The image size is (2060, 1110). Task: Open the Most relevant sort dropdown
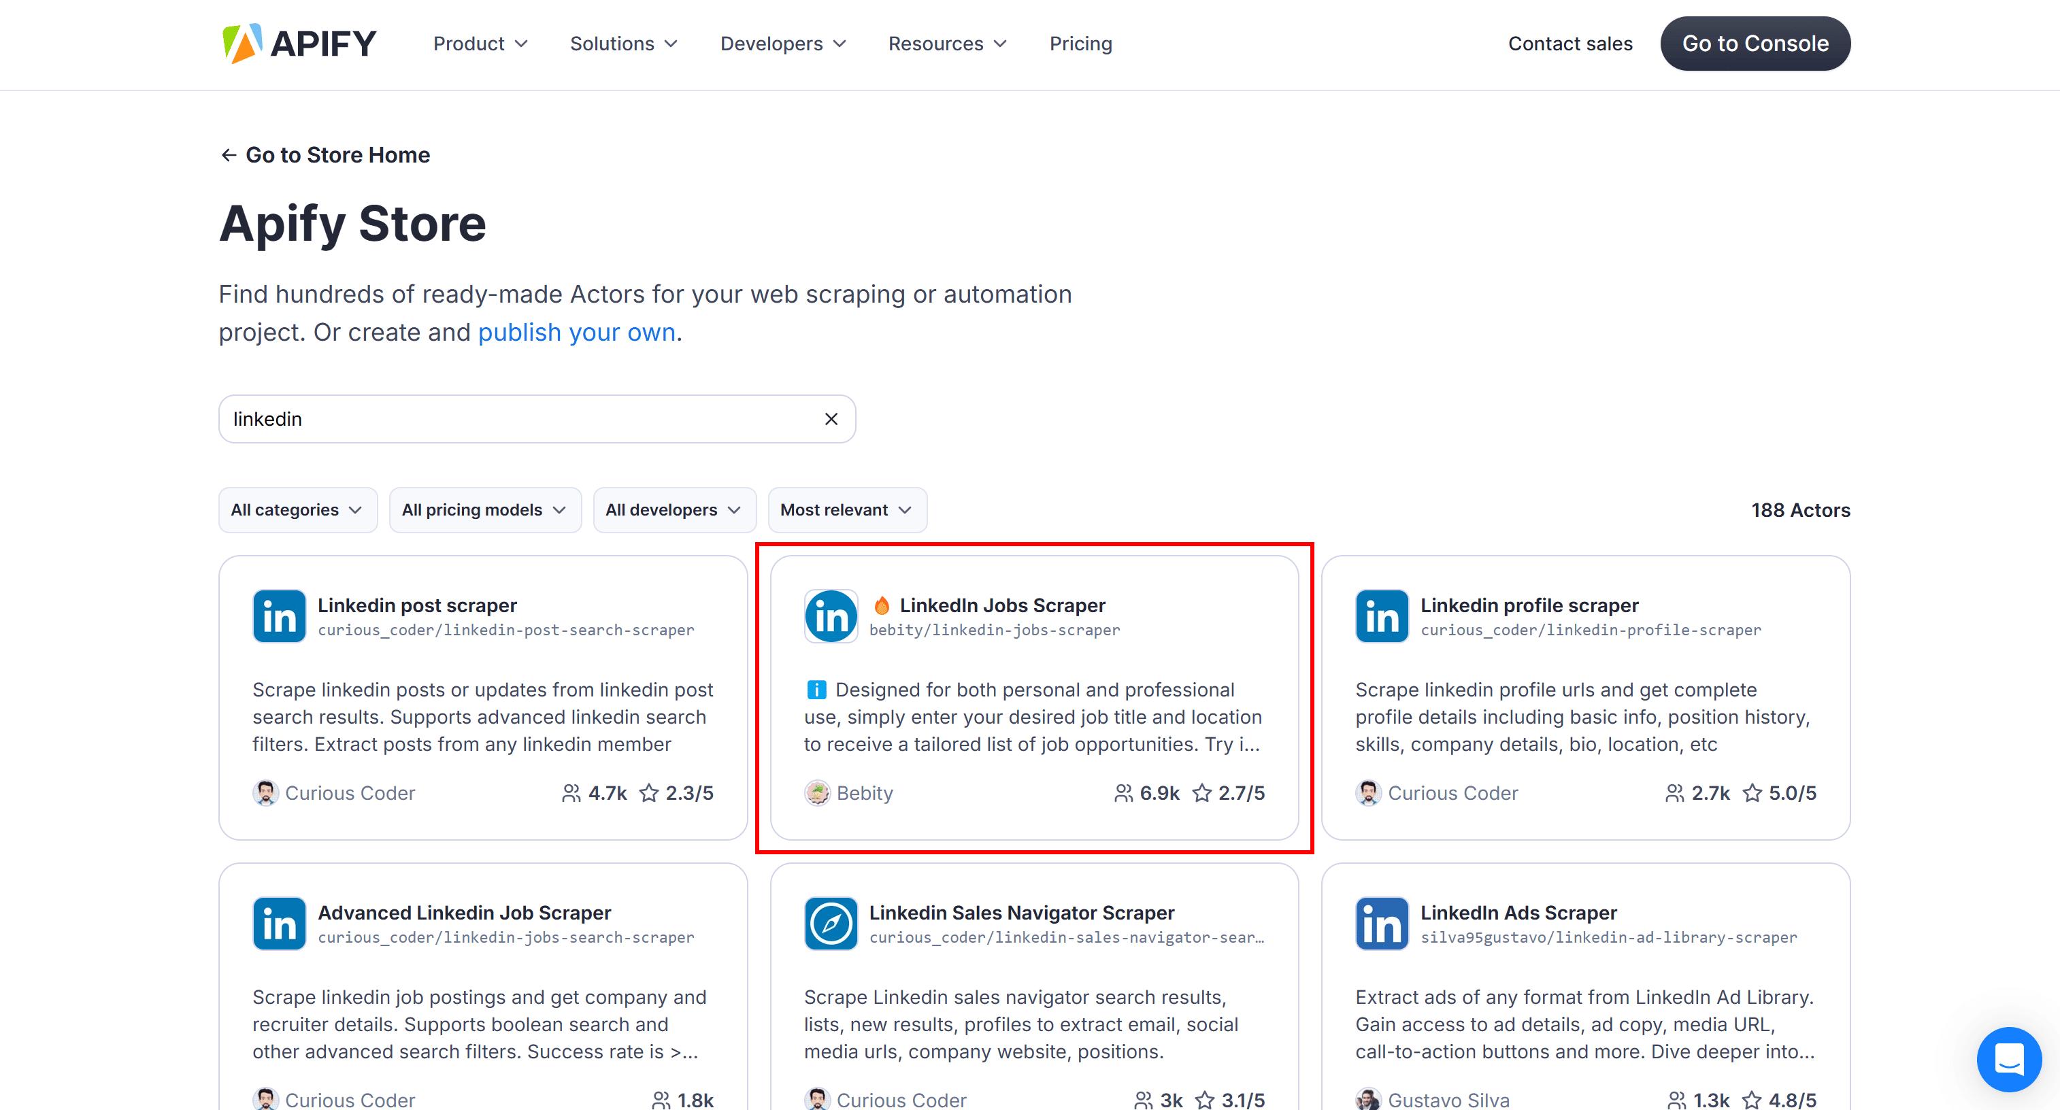coord(846,509)
